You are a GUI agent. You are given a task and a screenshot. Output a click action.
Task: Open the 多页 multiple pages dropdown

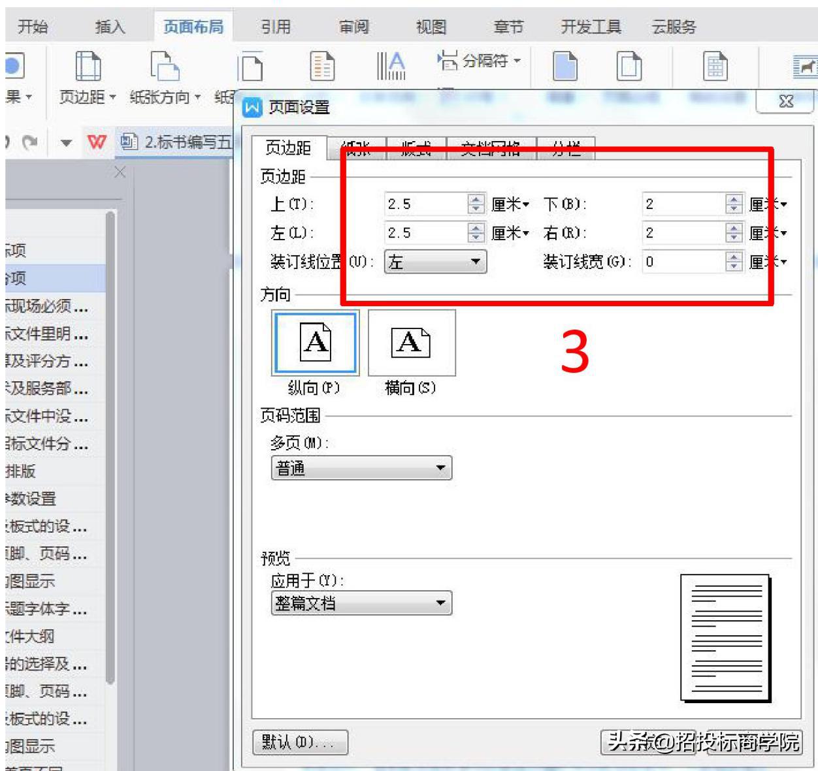click(x=442, y=467)
